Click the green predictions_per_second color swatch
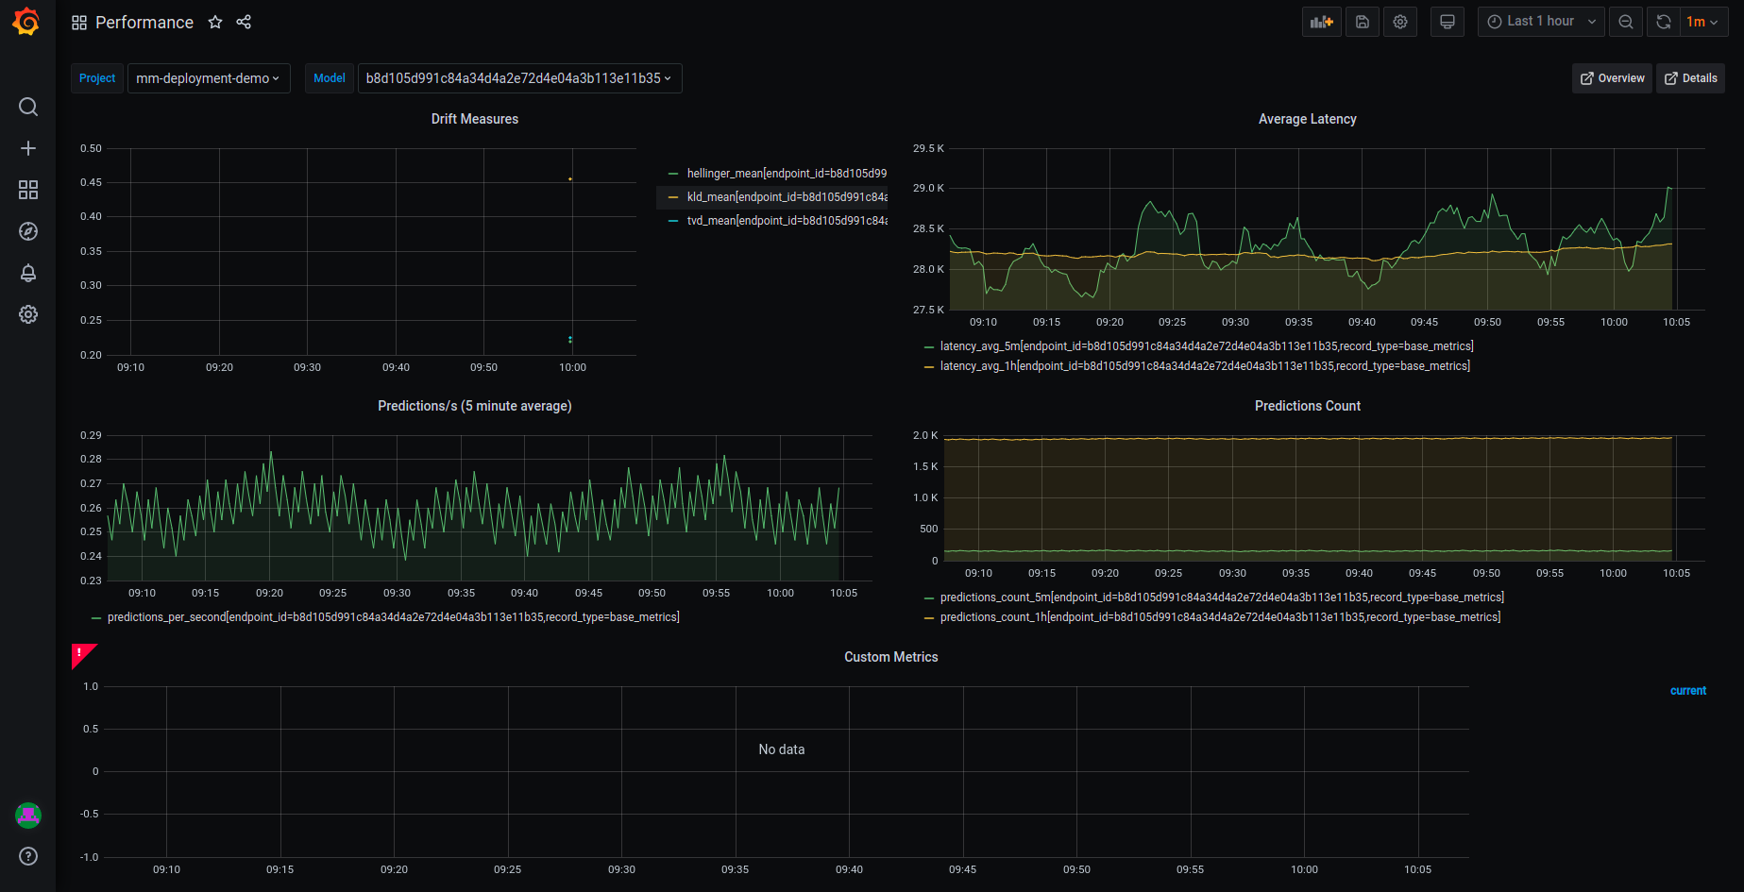Viewport: 1744px width, 892px height. pyautogui.click(x=96, y=617)
